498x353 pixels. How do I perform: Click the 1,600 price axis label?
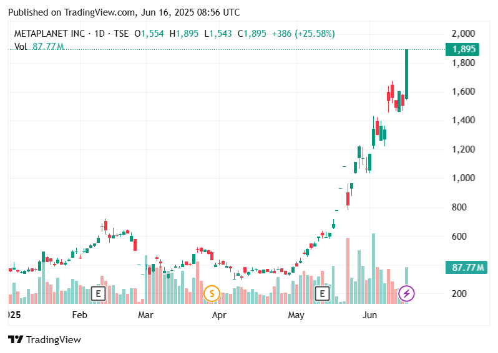tap(464, 92)
